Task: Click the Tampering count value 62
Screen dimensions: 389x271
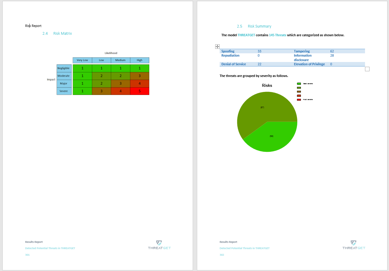Action: (332, 51)
